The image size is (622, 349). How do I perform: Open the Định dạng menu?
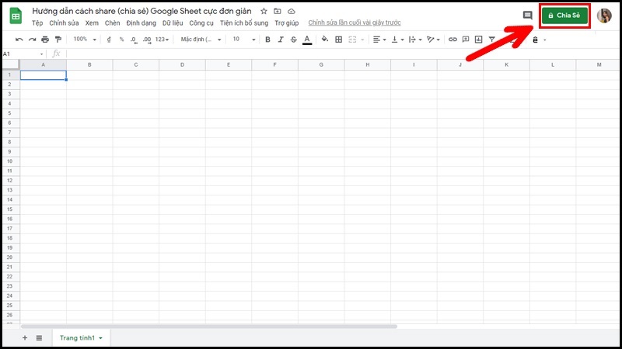click(x=142, y=23)
